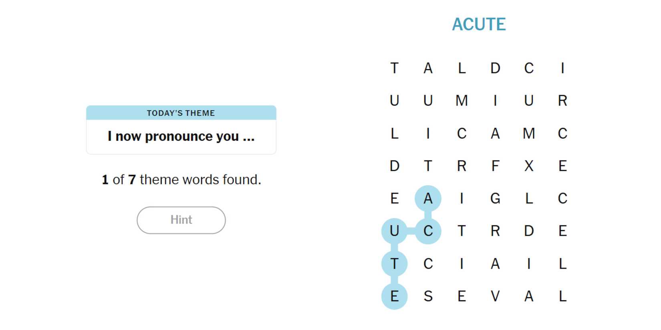
Task: Select the M between A and C
Action: (529, 133)
